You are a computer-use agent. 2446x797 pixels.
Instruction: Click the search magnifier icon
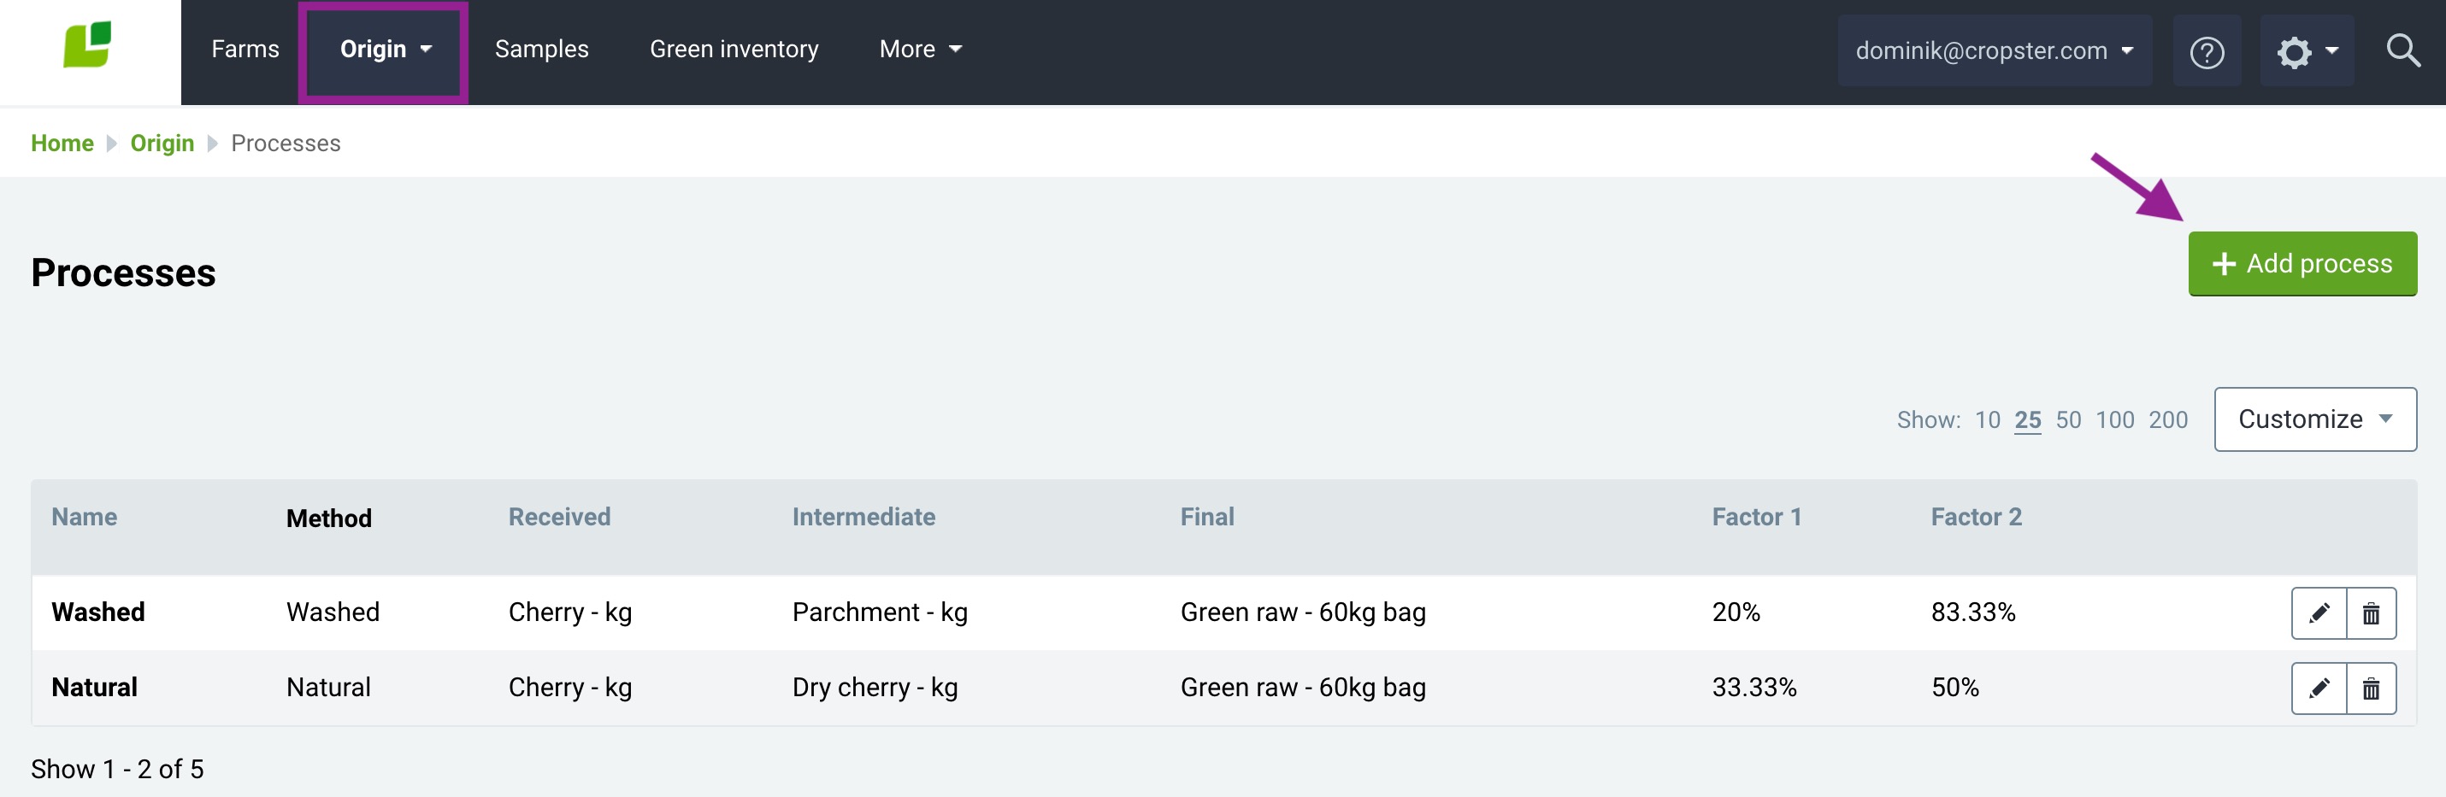pyautogui.click(x=2402, y=50)
